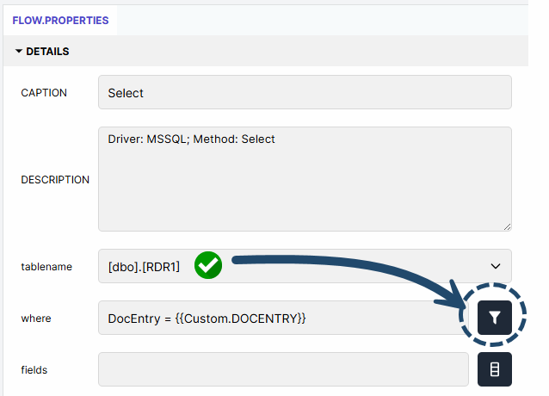Click the DETAILS section header
This screenshot has width=549, height=396.
(265, 51)
